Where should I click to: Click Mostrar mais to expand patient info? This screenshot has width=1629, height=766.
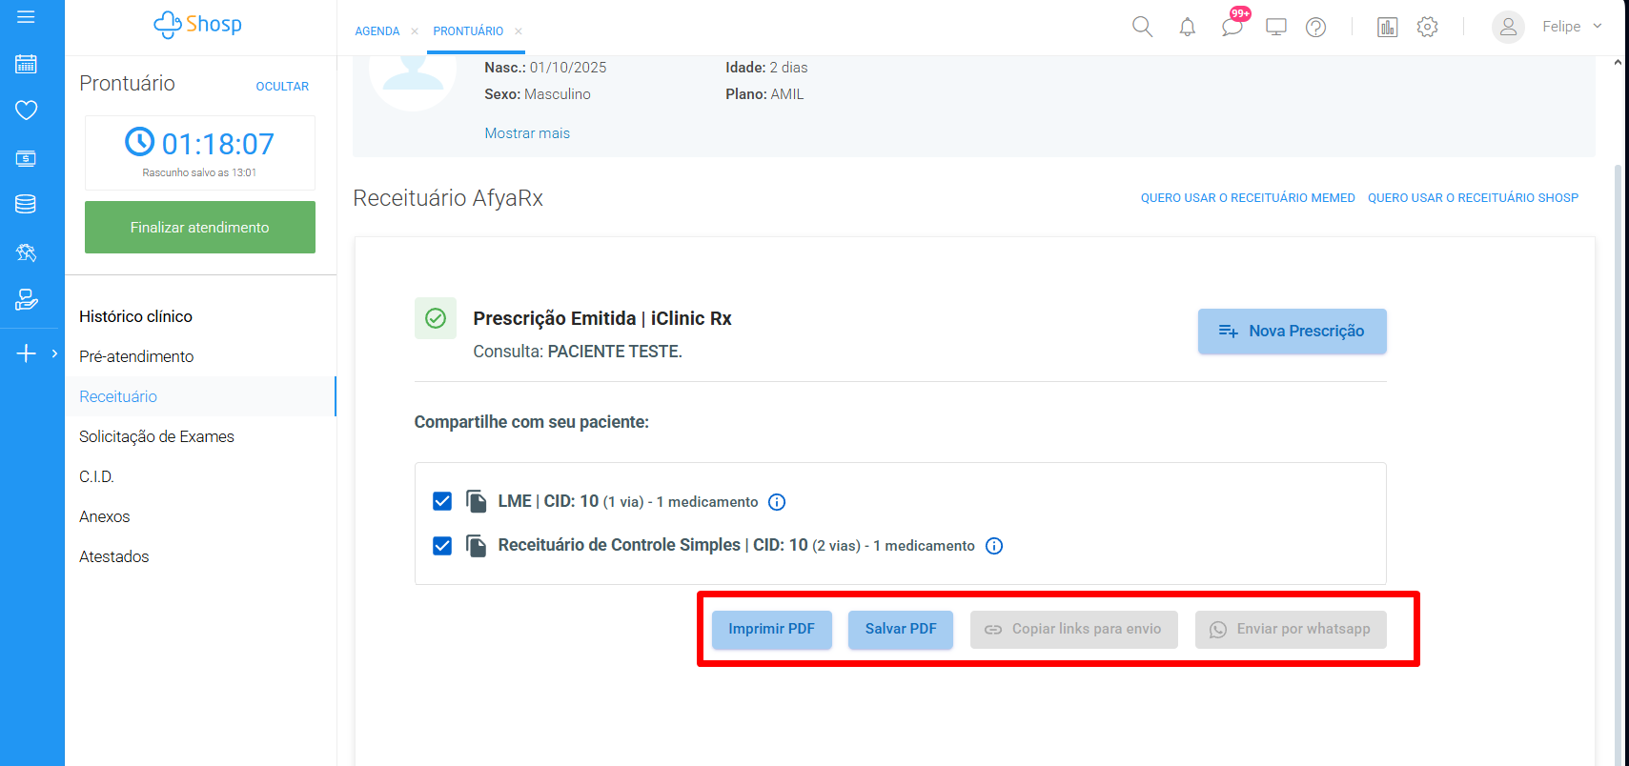tap(527, 133)
